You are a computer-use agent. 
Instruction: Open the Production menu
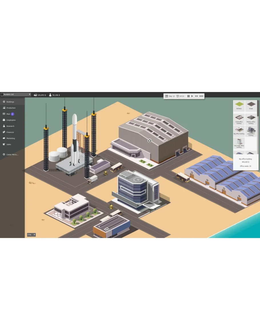click(x=11, y=108)
